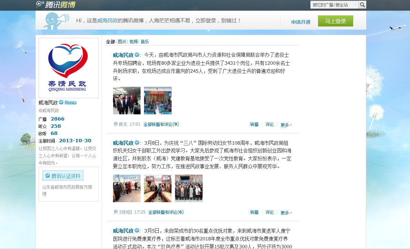
Task: Click verified badge in first post
Action: [x=137, y=55]
